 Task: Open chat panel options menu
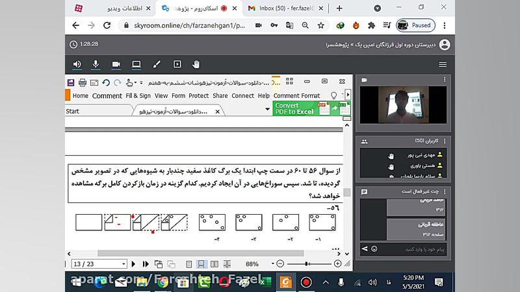pos(445,191)
